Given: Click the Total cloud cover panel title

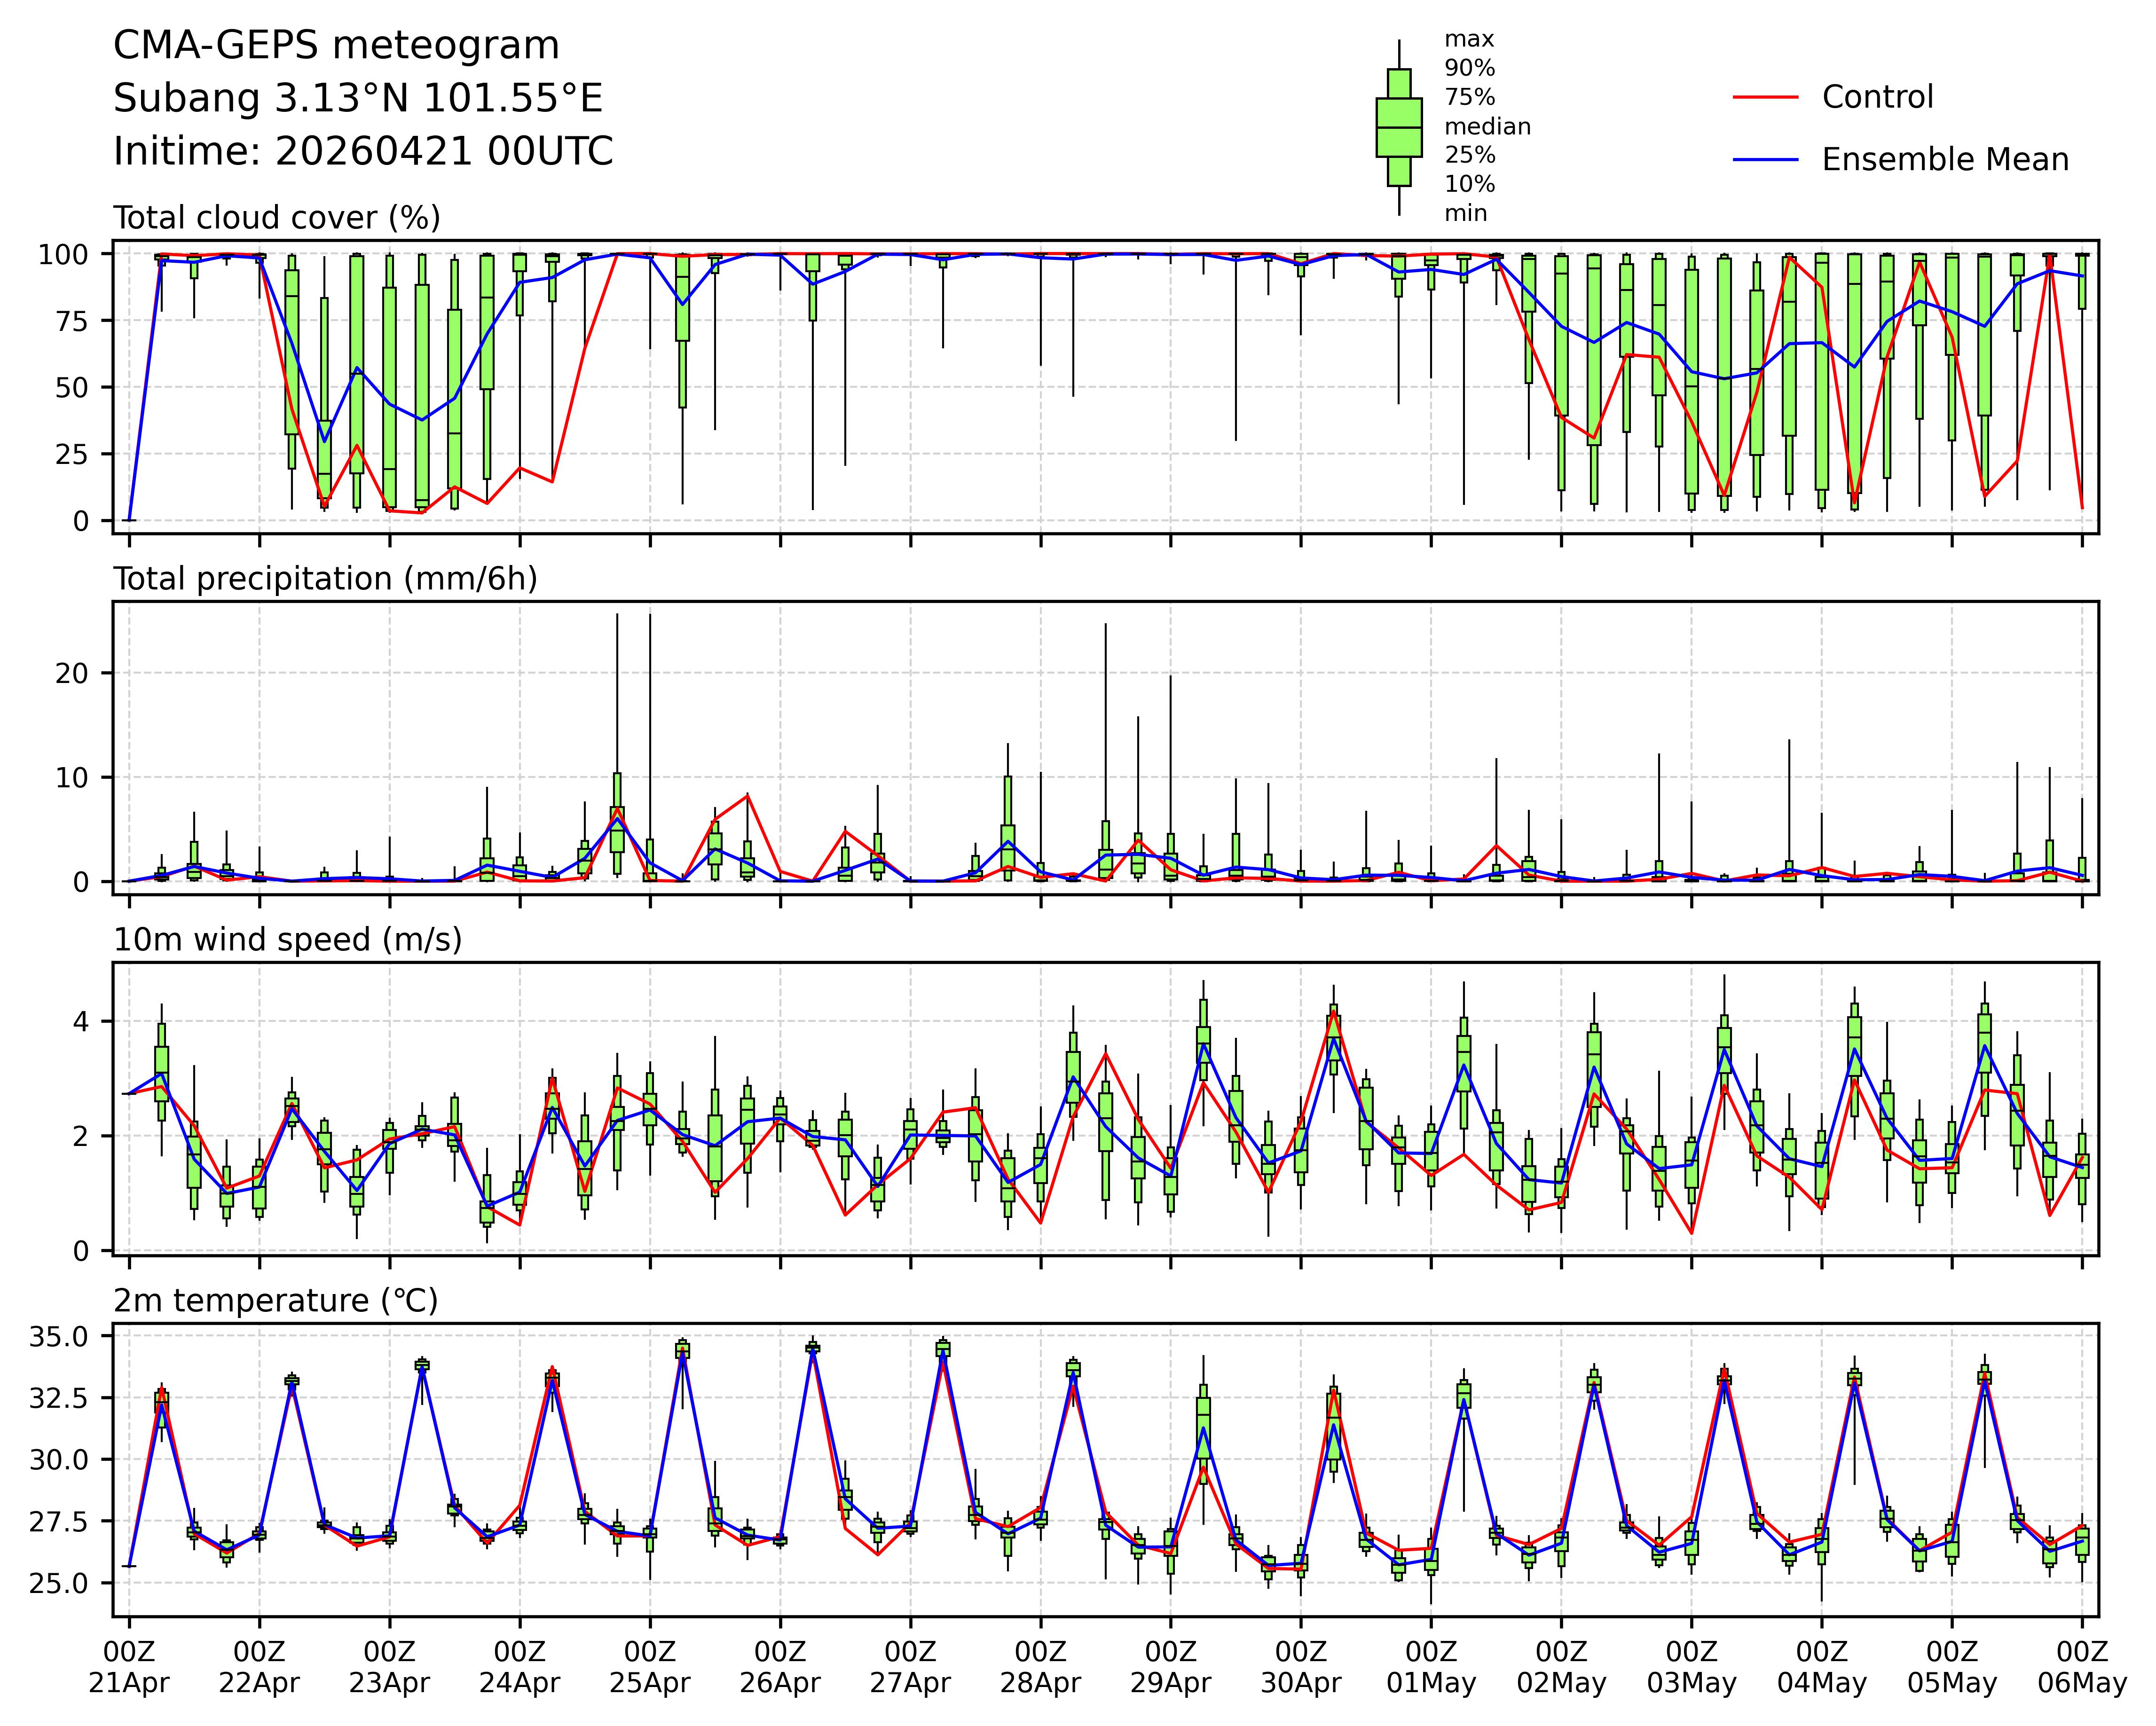Looking at the screenshot, I should pos(277,218).
